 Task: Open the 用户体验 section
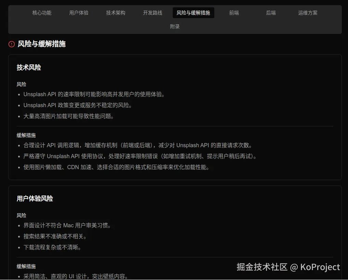pyautogui.click(x=78, y=13)
